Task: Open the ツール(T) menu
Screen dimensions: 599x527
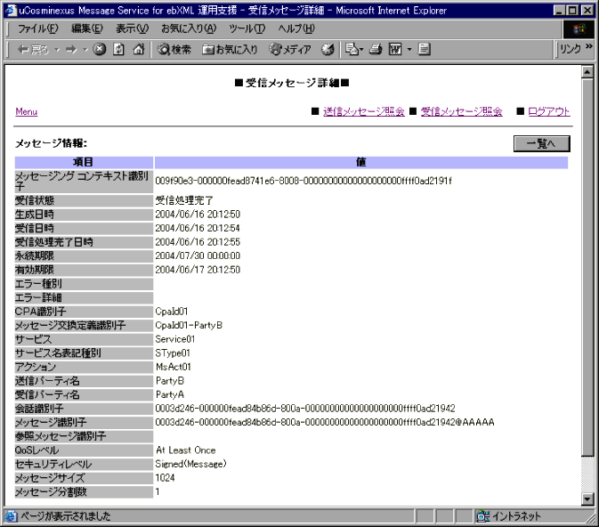Action: (247, 28)
